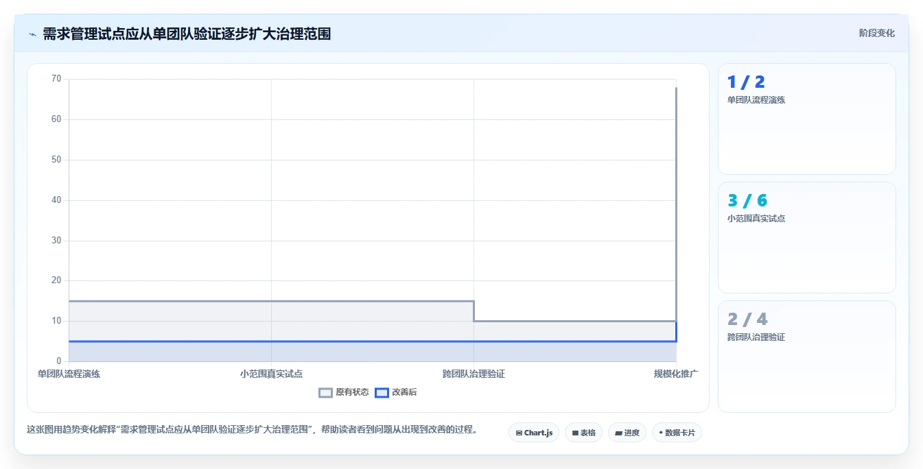Click the y-axis value 20
Viewport: 923px width, 469px height.
pyautogui.click(x=56, y=280)
